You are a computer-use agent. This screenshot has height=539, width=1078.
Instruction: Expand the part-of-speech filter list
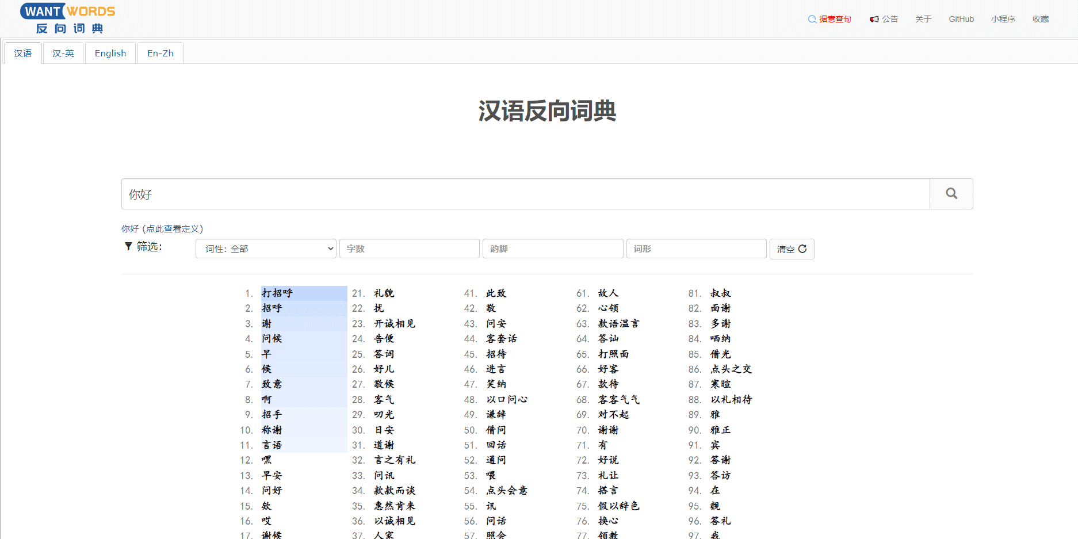coord(266,249)
